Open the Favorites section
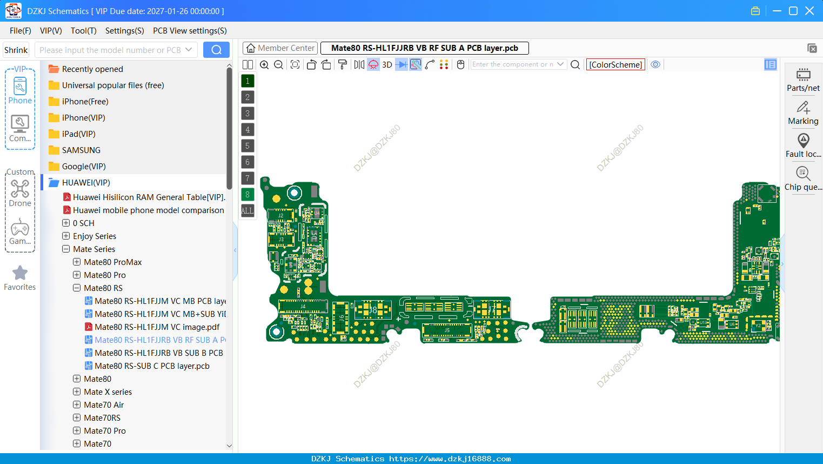 point(20,278)
